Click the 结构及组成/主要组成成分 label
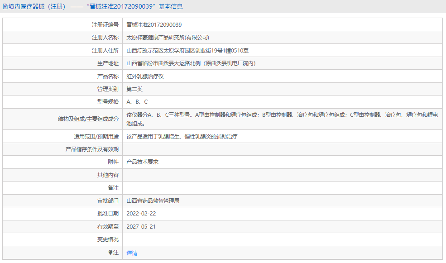Screen dimensions: 446x263 point(88,119)
